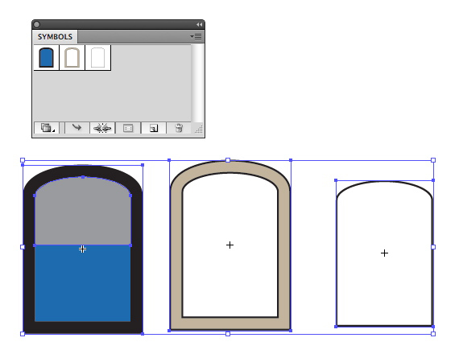The width and height of the screenshot is (459, 346).
Task: Collapse the panel using the double arrows
Action: coord(199,25)
